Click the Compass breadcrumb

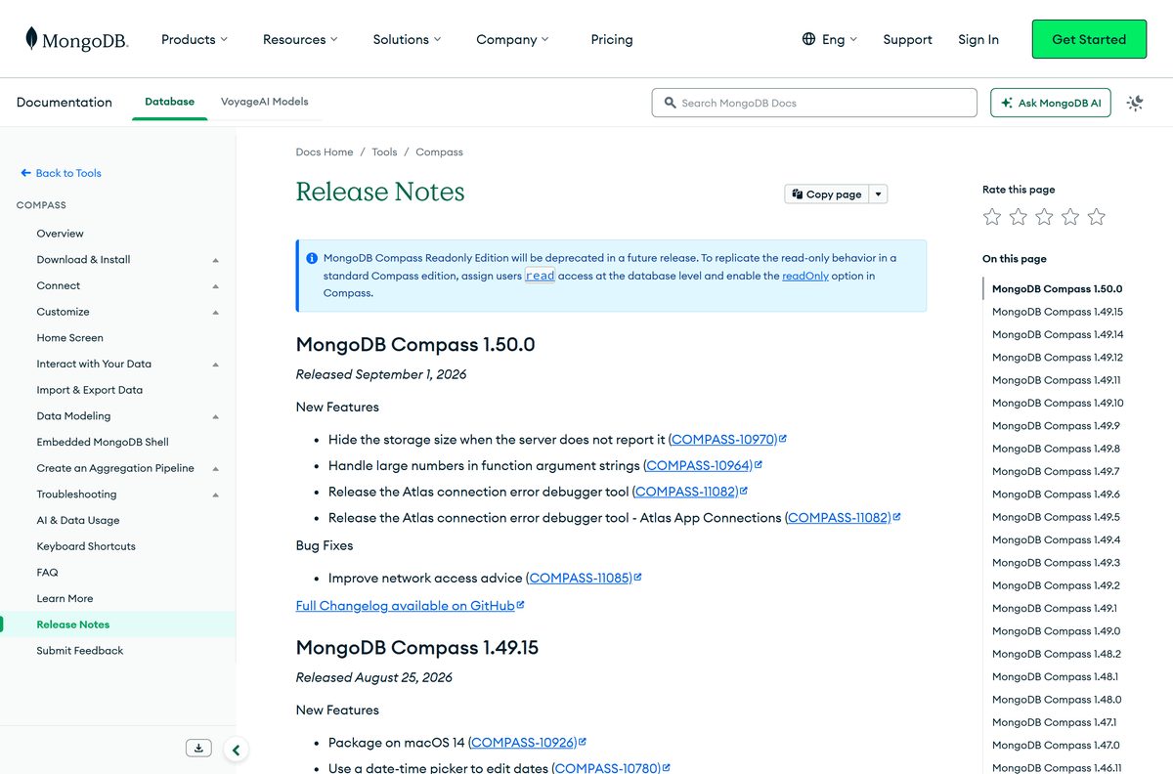coord(439,152)
